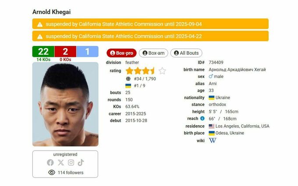Open the Los Angeles residence link
298x186 pixels.
[x=242, y=126]
